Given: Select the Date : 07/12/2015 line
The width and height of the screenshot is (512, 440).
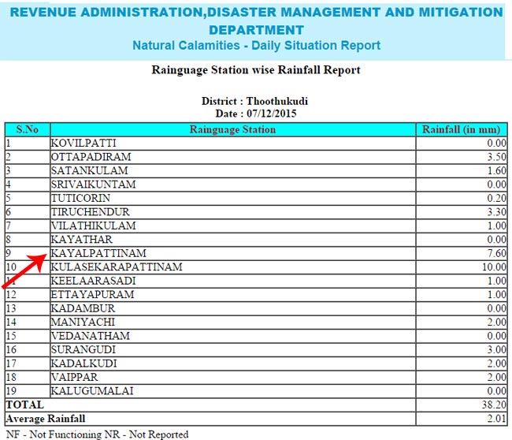Looking at the screenshot, I should pyautogui.click(x=256, y=114).
